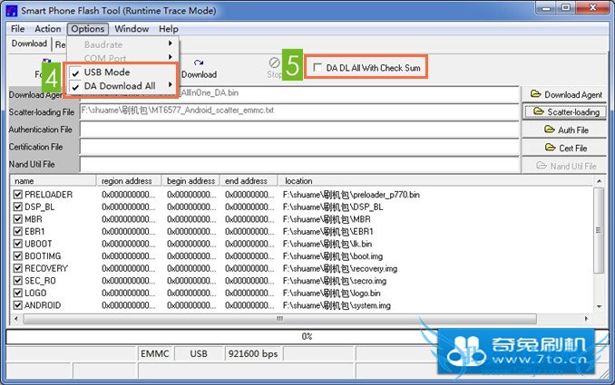Open the Window menu
The height and width of the screenshot is (385, 615).
[x=132, y=29]
